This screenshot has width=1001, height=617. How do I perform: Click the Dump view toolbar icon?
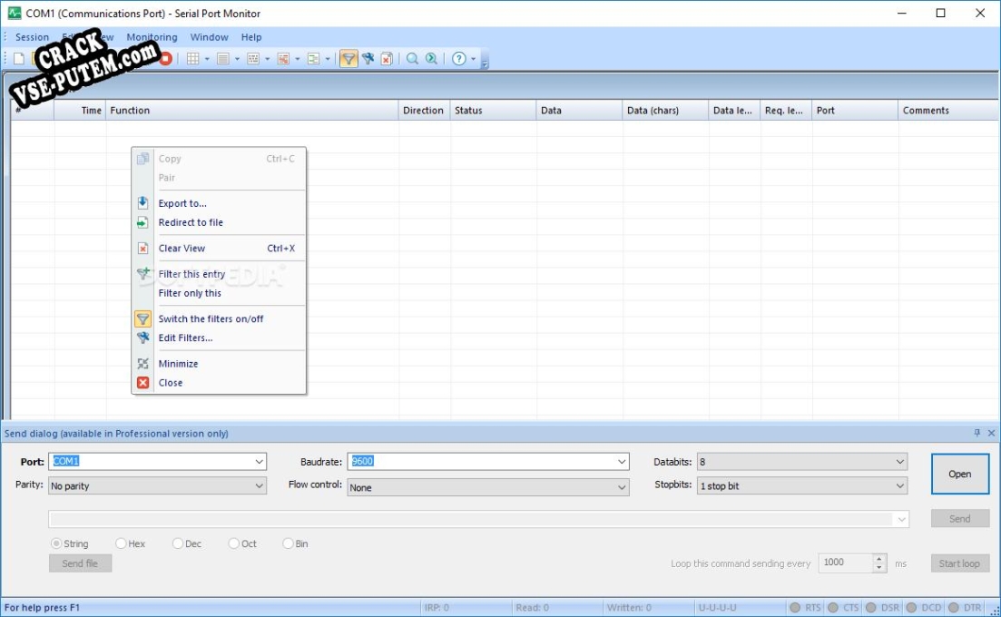coord(253,59)
